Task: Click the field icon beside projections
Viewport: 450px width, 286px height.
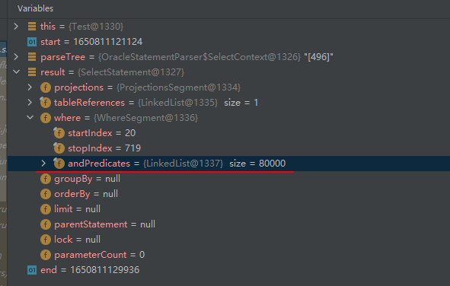Action: (46, 87)
